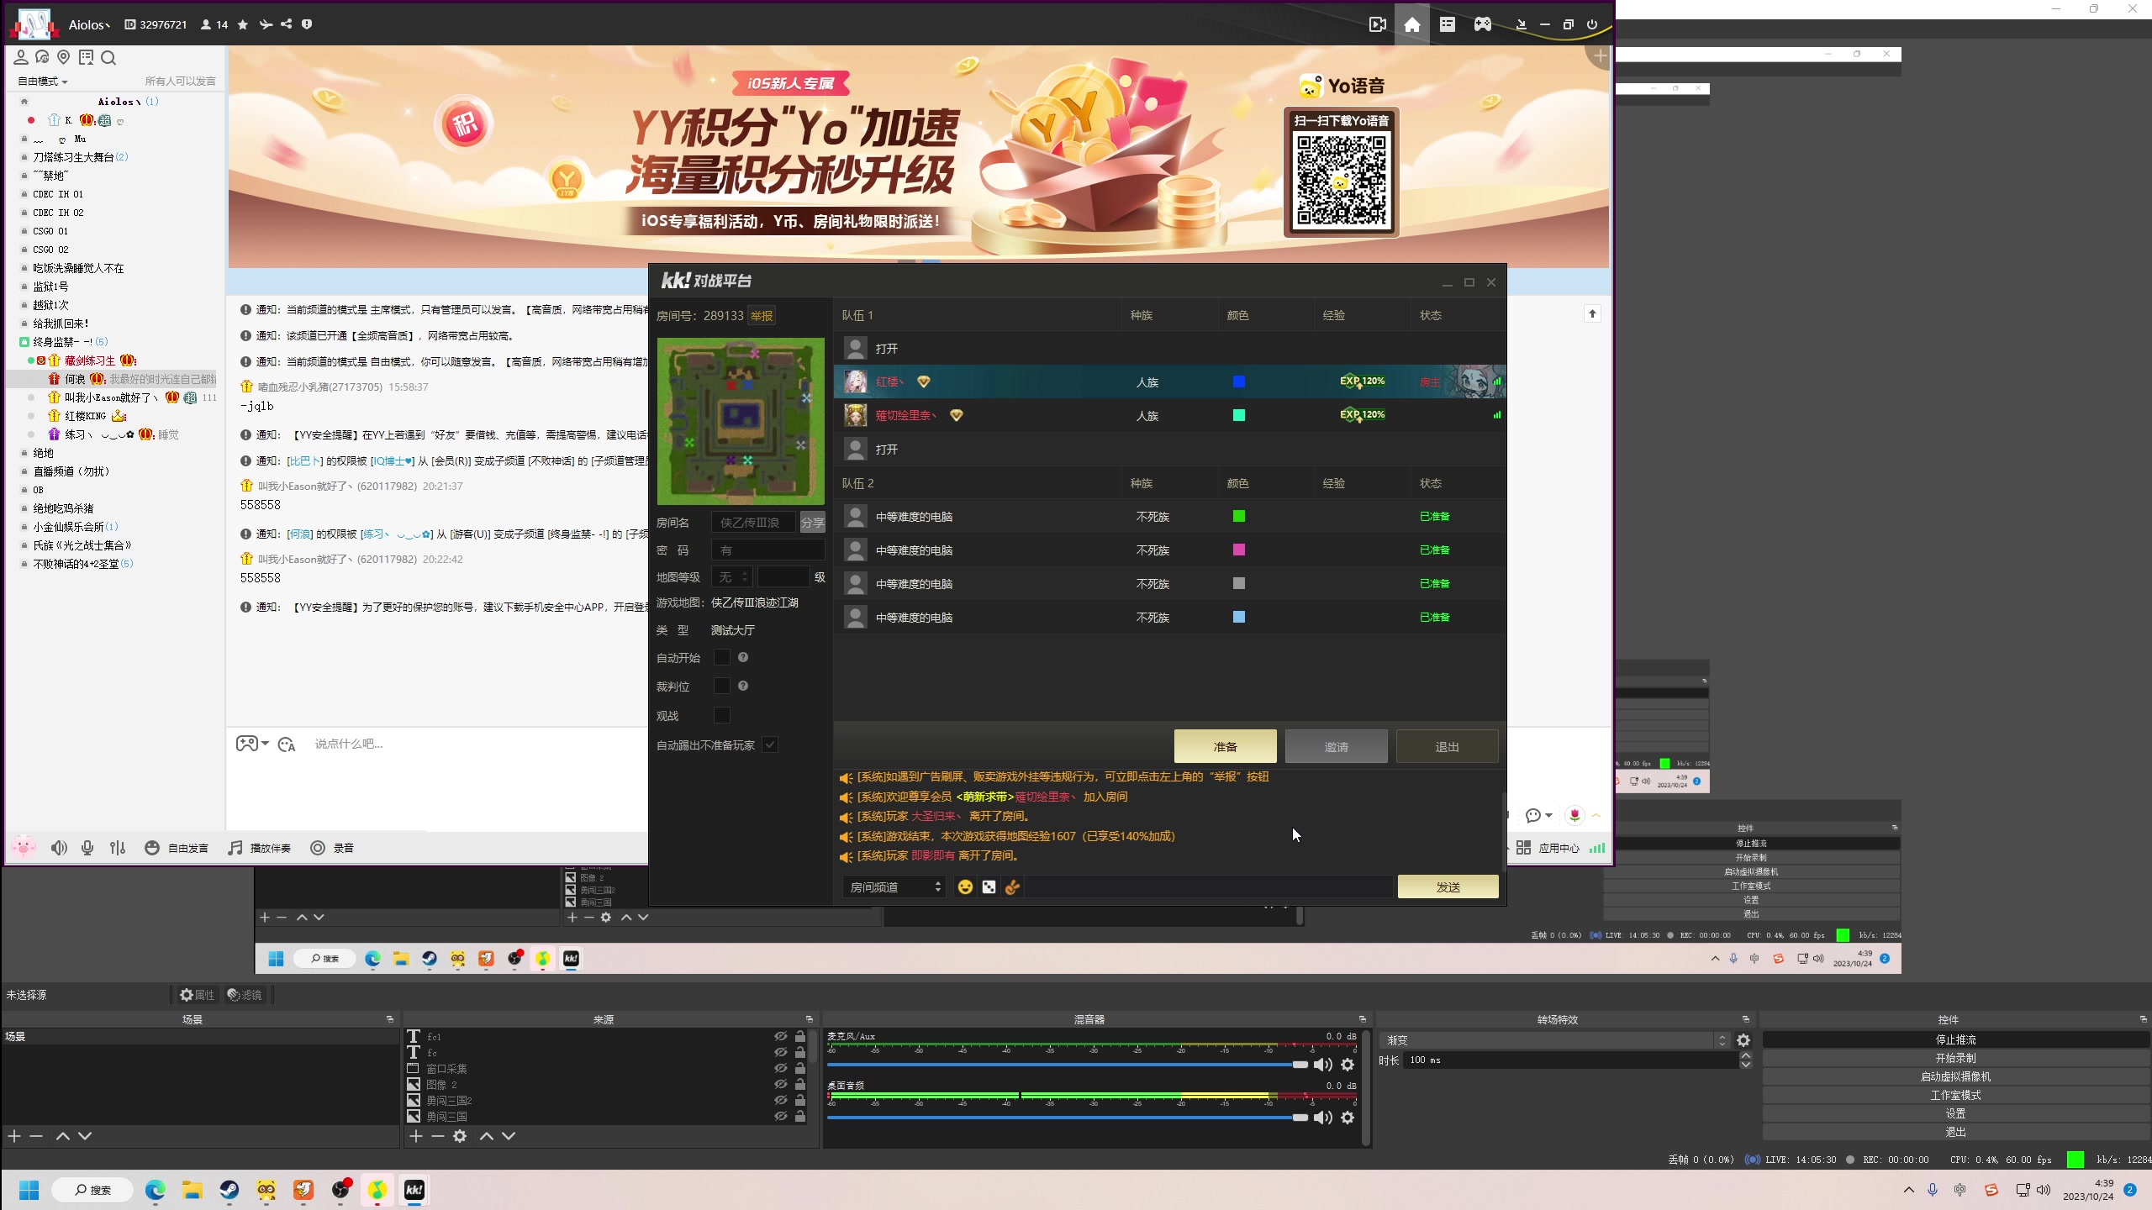Open the 渐变 transition dropdown in OBS
The height and width of the screenshot is (1210, 2152).
(1554, 1040)
